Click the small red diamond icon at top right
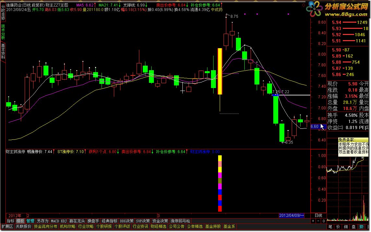 pos(303,5)
